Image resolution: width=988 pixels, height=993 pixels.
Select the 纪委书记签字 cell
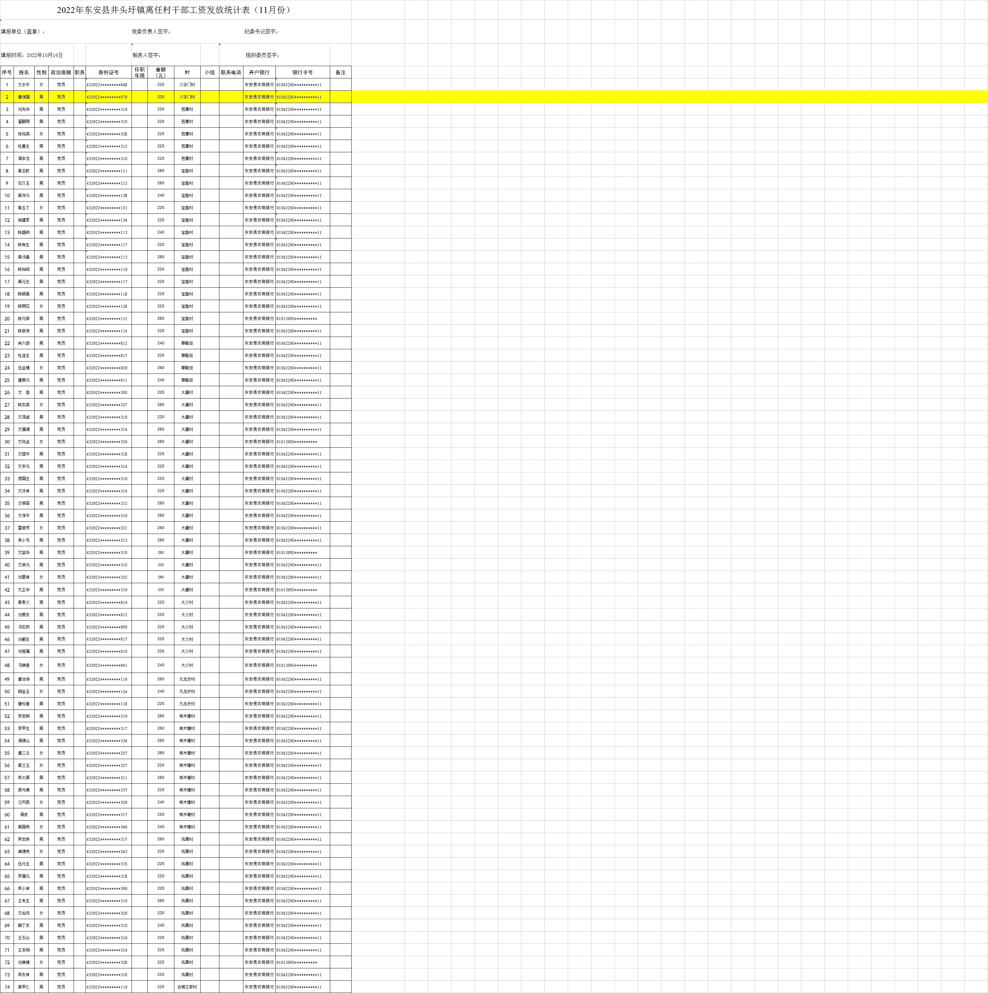pos(261,32)
